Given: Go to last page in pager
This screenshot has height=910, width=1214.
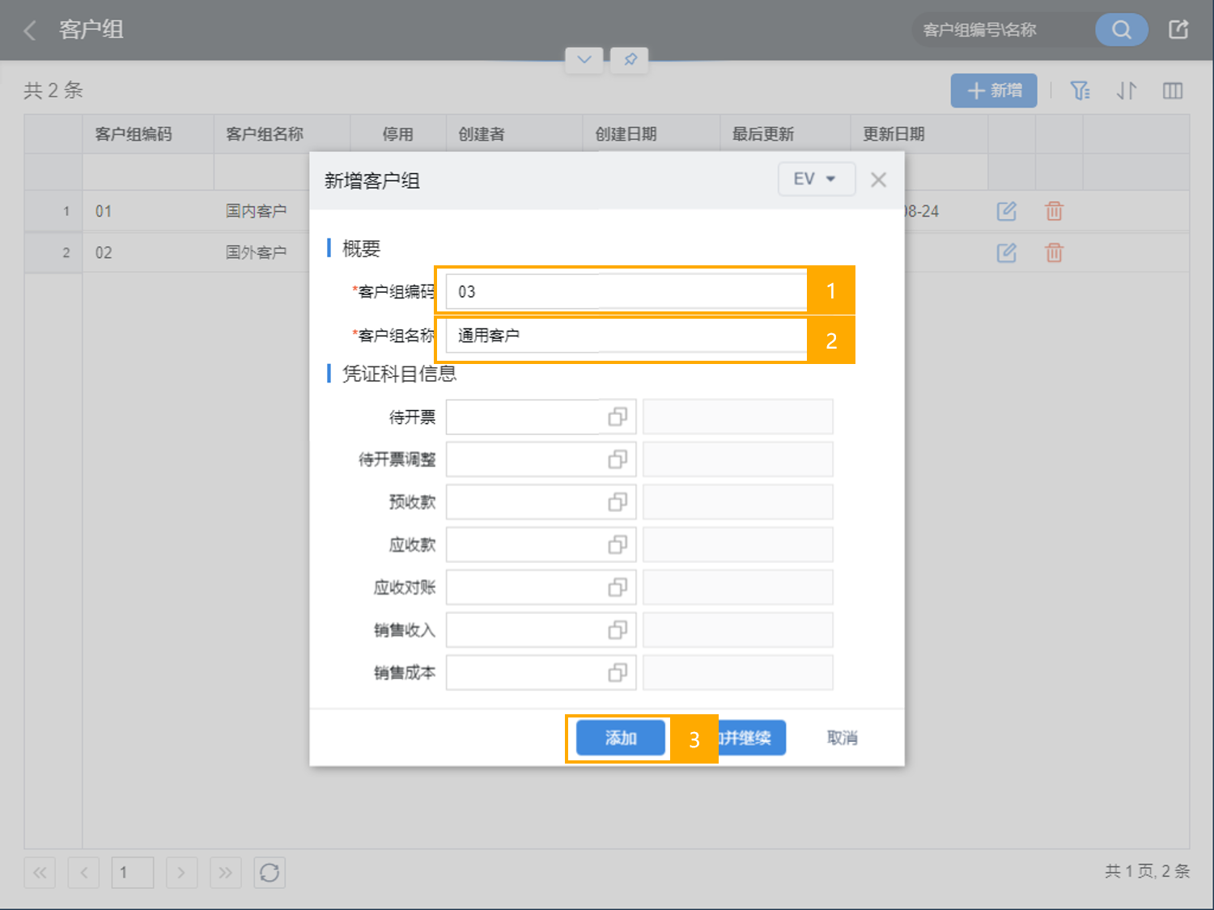Looking at the screenshot, I should click(226, 873).
